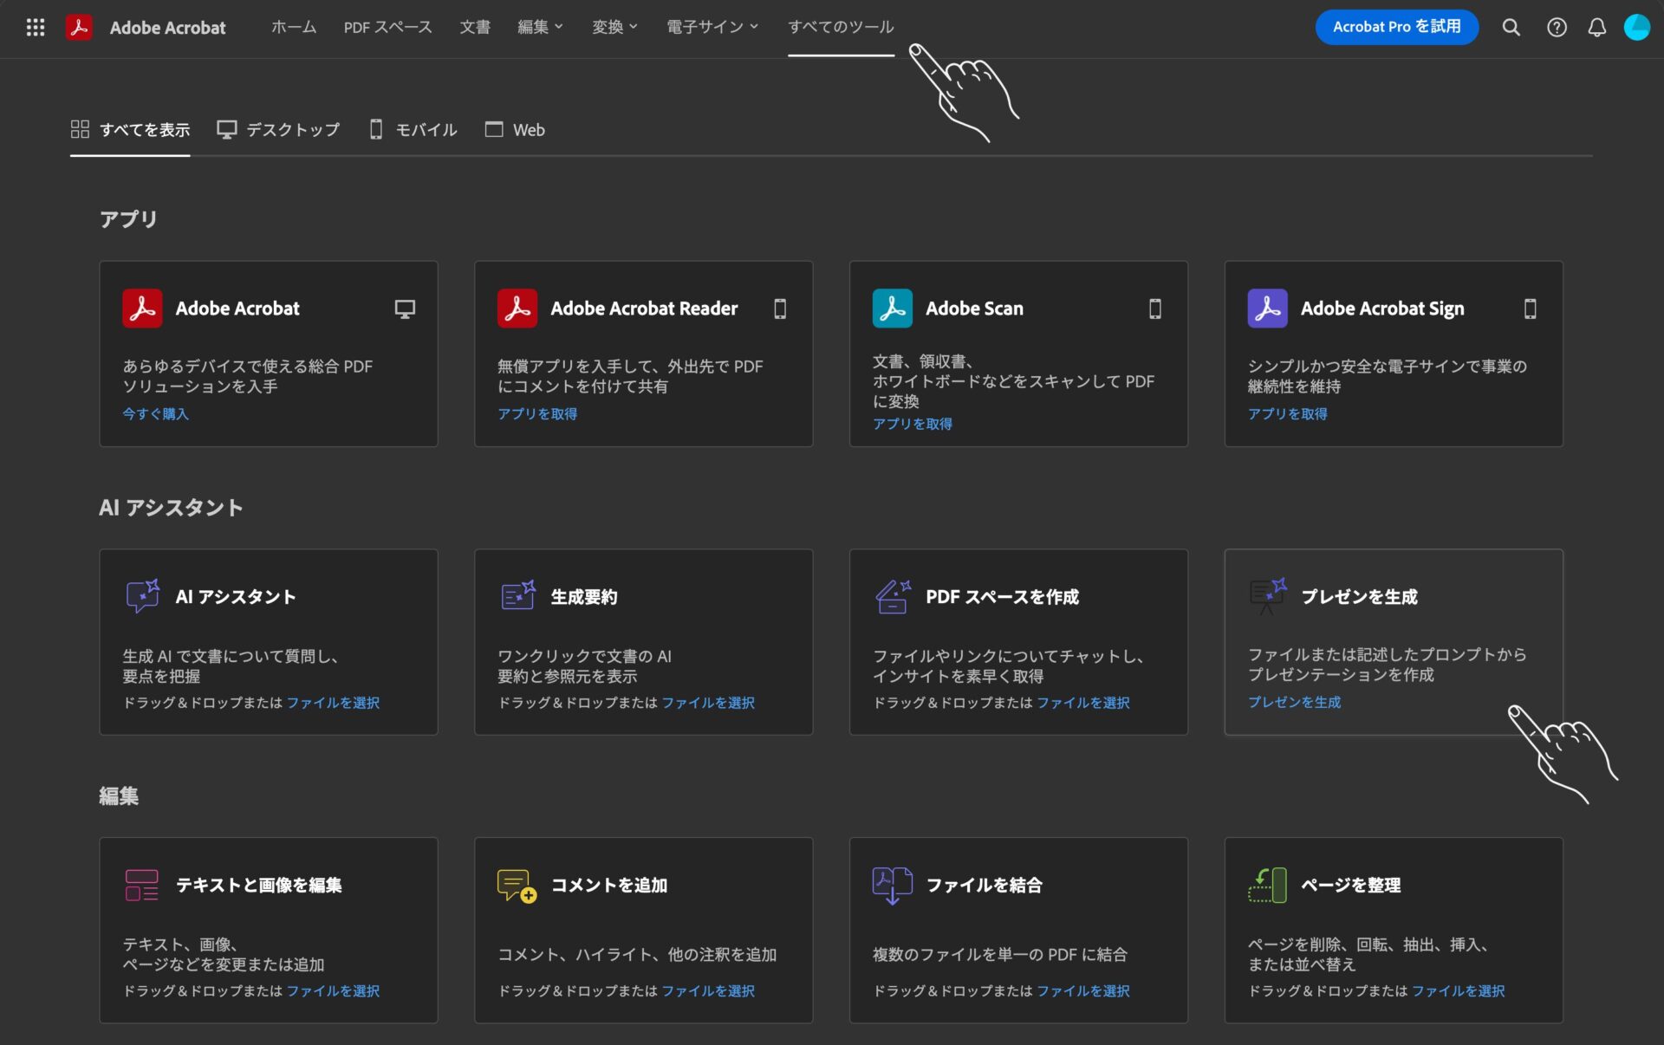The width and height of the screenshot is (1664, 1045).
Task: Click the コメントを追加 card title
Action: point(609,886)
